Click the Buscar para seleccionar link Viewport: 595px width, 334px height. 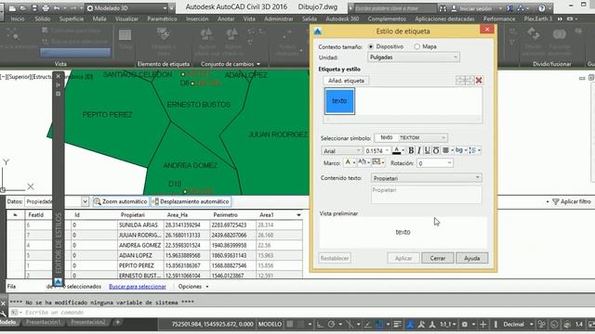click(x=138, y=287)
